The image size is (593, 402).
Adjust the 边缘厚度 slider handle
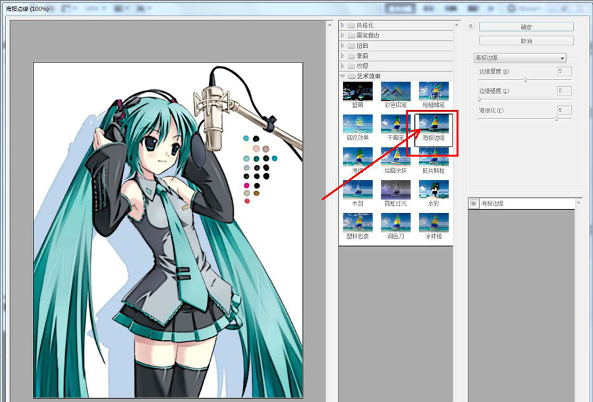(x=526, y=80)
